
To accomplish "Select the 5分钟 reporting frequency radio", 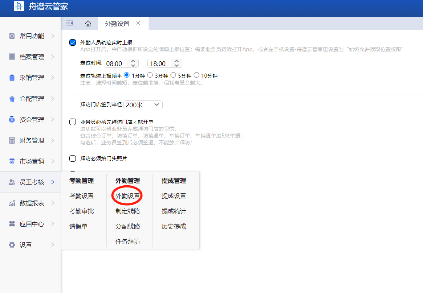I will [x=173, y=75].
